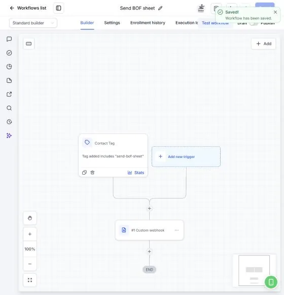The width and height of the screenshot is (284, 295).
Task: Open the Execution logs tab
Action: click(x=187, y=23)
